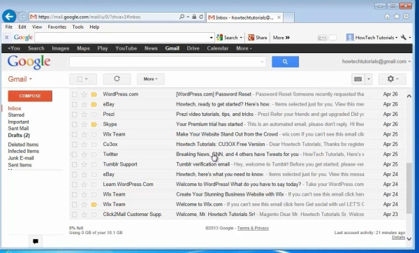Check the Learn.WordPress.Com email checkbox
This screenshot has height=253, width=419.
coord(75,185)
